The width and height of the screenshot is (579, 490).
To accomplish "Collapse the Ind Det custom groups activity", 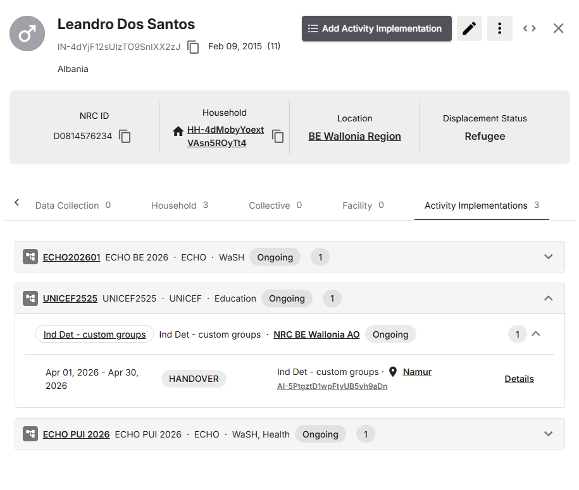I will [x=536, y=334].
